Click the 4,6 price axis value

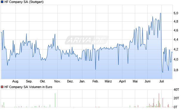point(176,30)
